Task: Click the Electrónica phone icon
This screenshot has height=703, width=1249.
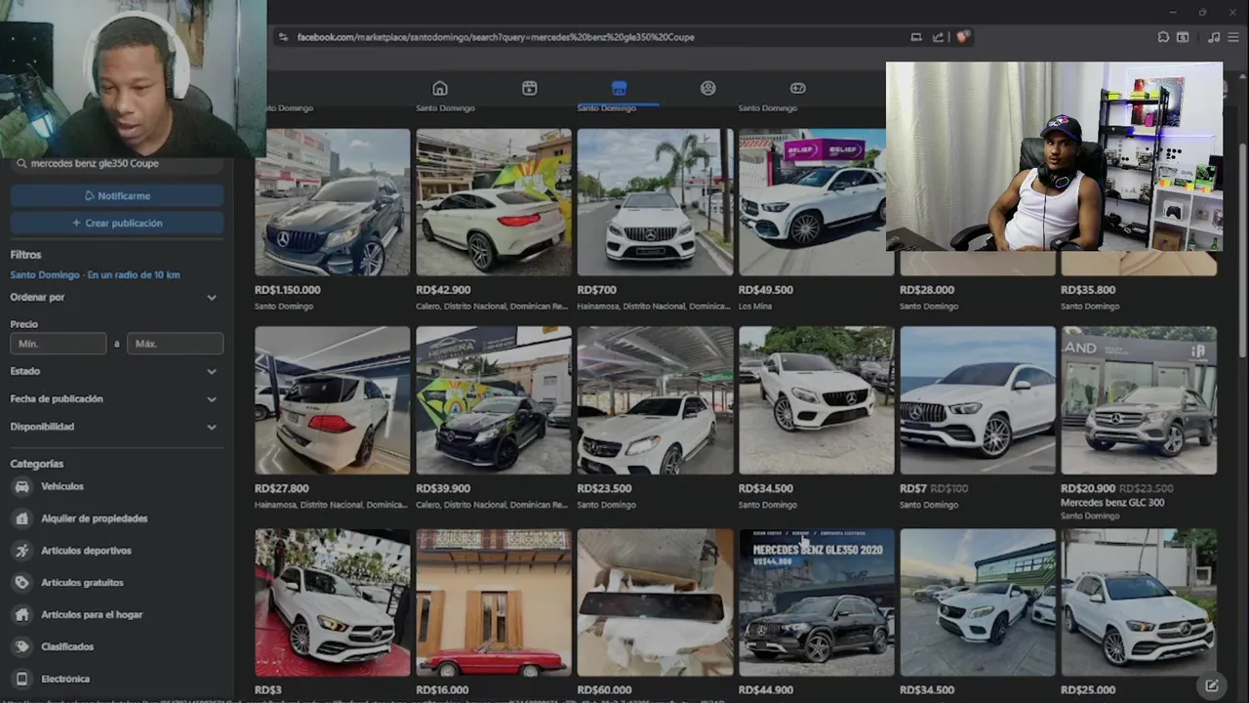Action: click(22, 679)
